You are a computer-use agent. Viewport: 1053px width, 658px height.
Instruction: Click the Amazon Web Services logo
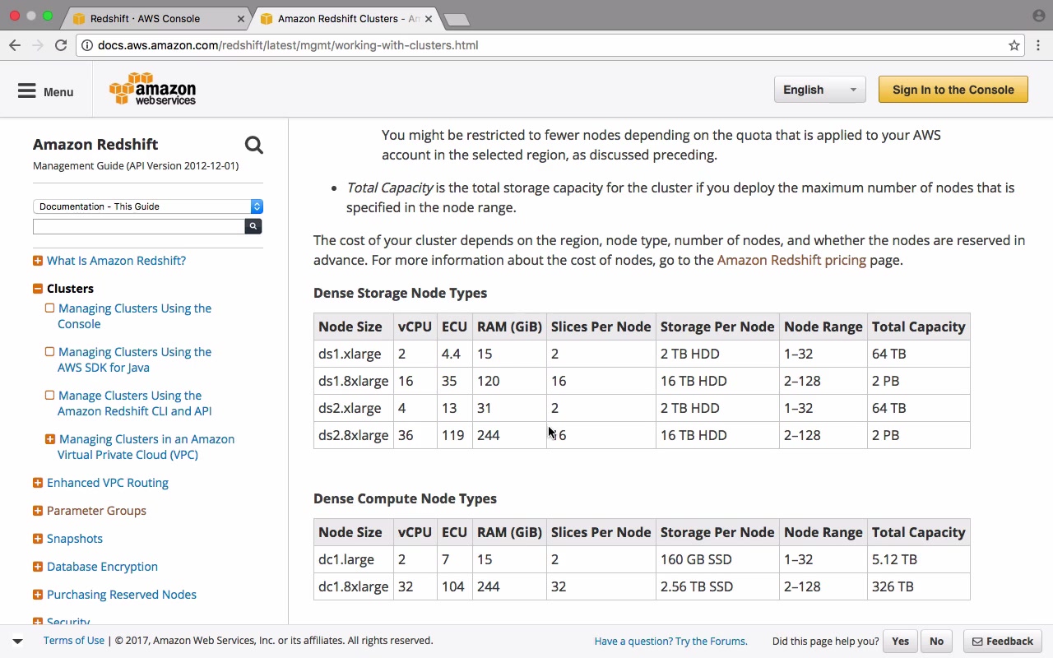(x=153, y=90)
